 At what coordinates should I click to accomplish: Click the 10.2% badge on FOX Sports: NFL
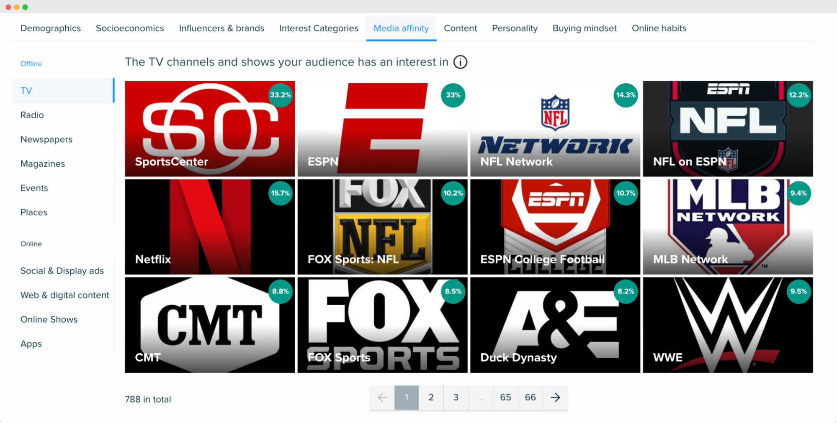453,193
